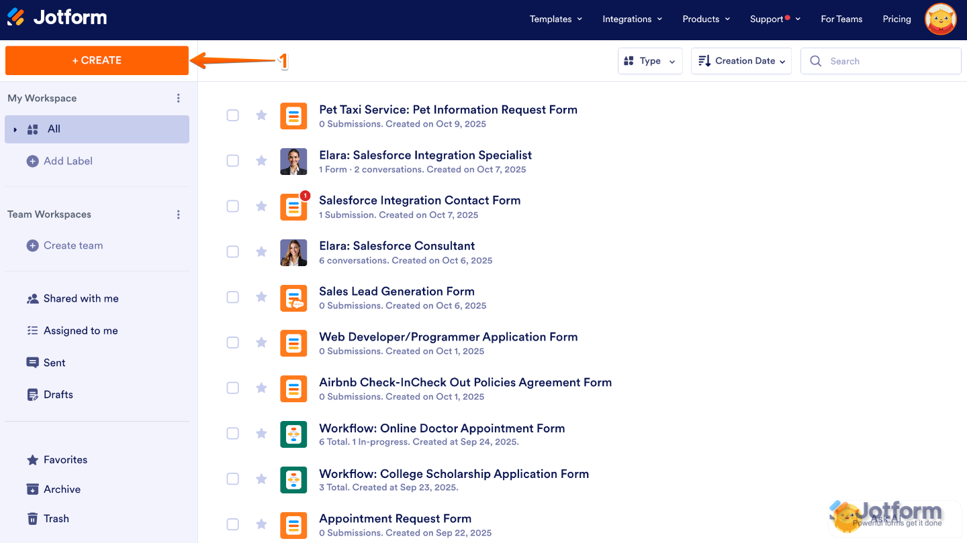
Task: Open For Teams page
Action: tap(841, 19)
